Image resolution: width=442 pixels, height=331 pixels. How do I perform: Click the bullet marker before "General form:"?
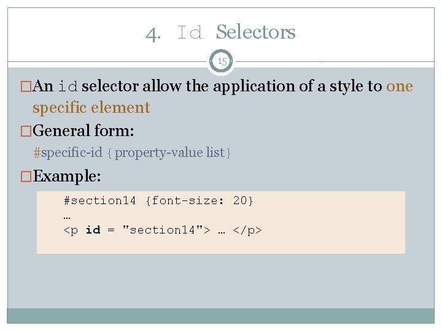point(26,131)
